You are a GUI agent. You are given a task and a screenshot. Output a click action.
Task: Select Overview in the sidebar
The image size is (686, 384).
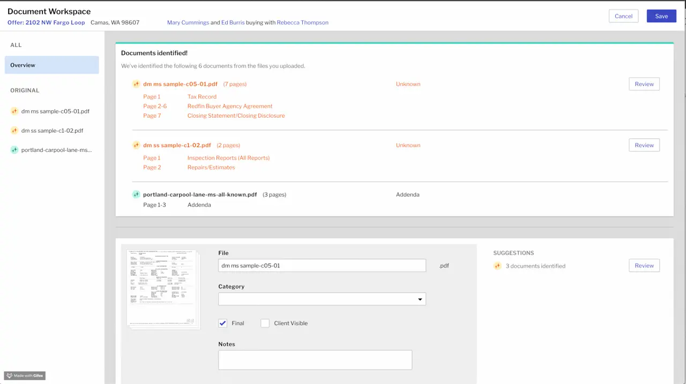tap(52, 65)
